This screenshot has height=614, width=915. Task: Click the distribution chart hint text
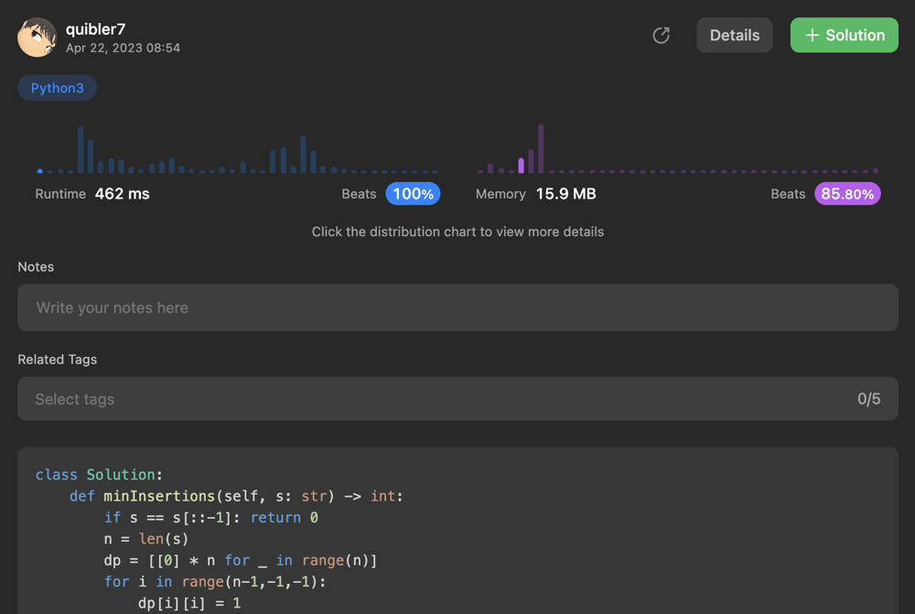click(457, 232)
